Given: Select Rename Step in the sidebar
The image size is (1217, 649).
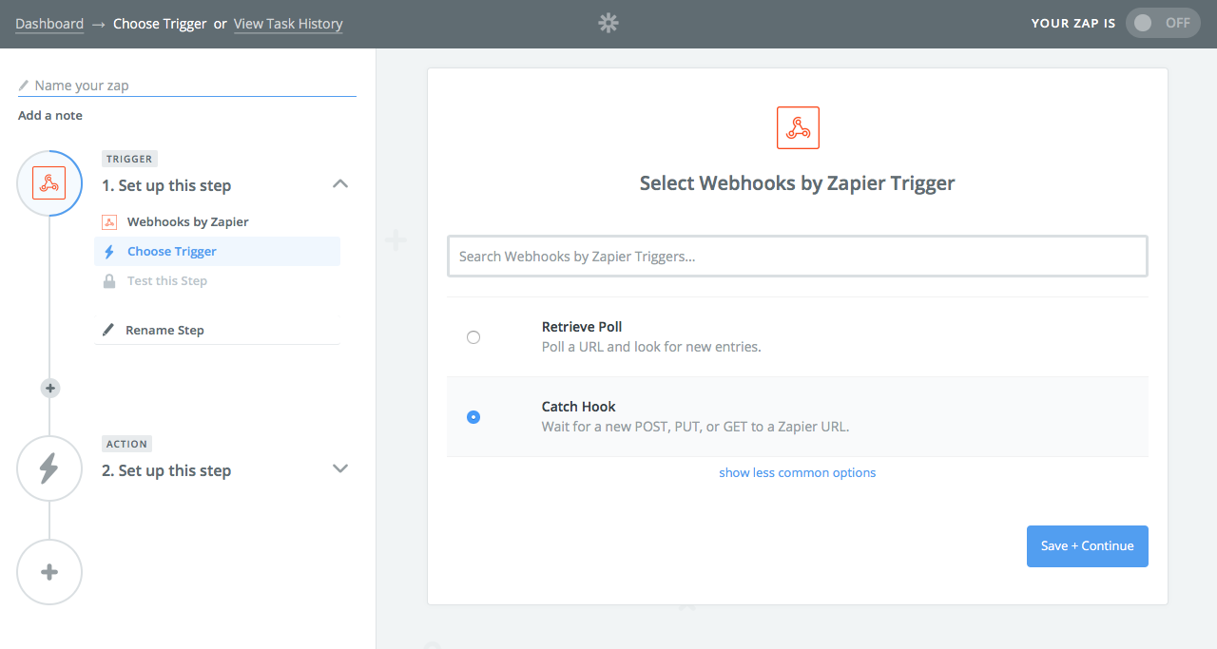Looking at the screenshot, I should point(164,330).
